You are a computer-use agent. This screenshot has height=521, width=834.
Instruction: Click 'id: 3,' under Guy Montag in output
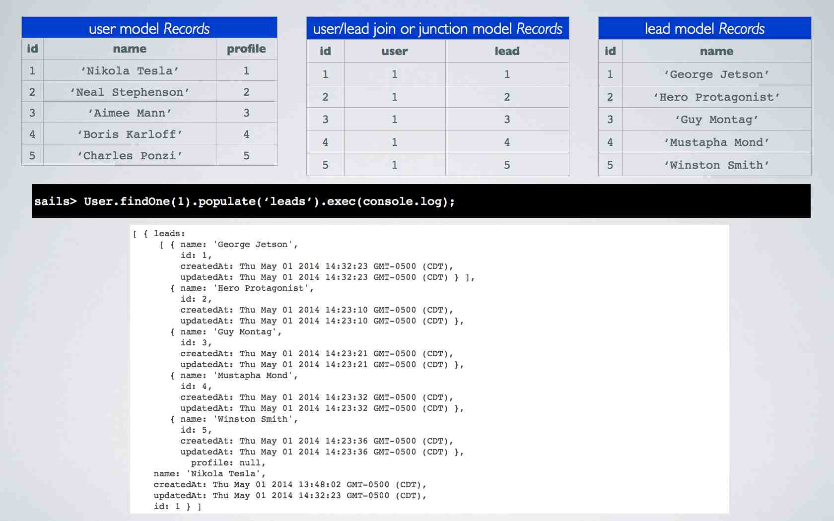[196, 342]
